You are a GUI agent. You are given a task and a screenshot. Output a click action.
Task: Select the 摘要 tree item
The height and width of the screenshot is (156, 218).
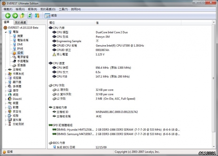[x=18, y=36]
